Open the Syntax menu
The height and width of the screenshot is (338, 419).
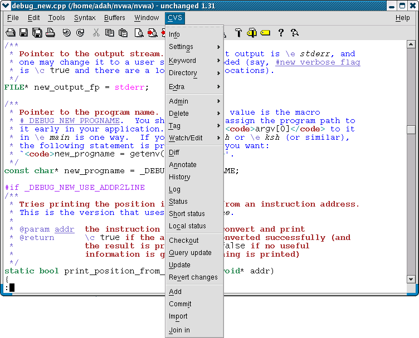pyautogui.click(x=85, y=18)
